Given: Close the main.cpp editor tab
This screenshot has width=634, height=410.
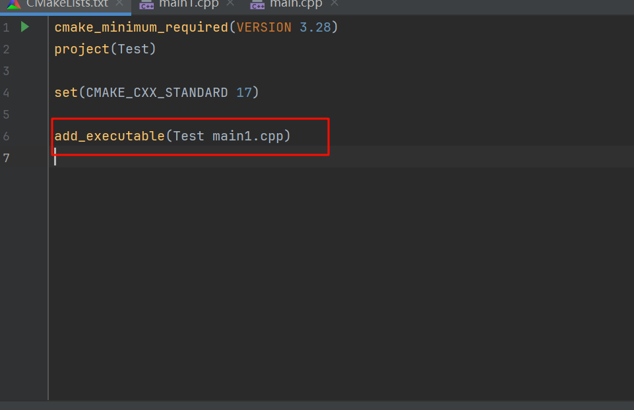Looking at the screenshot, I should [x=334, y=3].
